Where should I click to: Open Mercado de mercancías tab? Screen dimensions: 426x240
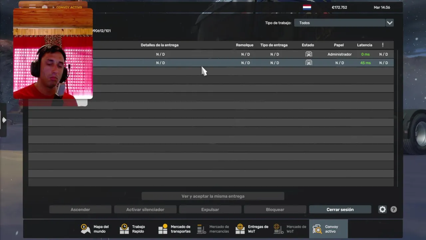coord(213,229)
